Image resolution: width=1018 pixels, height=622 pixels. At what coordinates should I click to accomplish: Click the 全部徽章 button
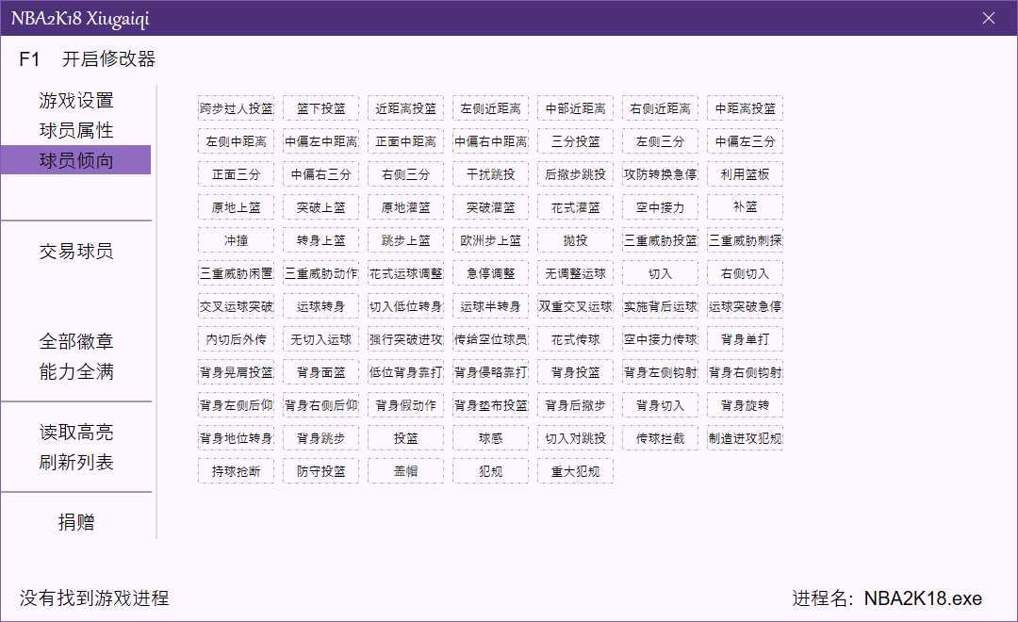[x=76, y=341]
